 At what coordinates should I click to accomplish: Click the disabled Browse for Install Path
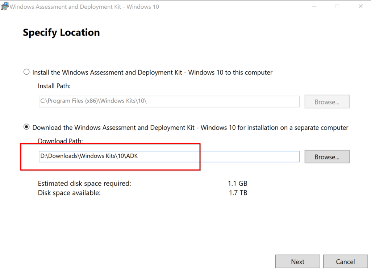pyautogui.click(x=326, y=101)
